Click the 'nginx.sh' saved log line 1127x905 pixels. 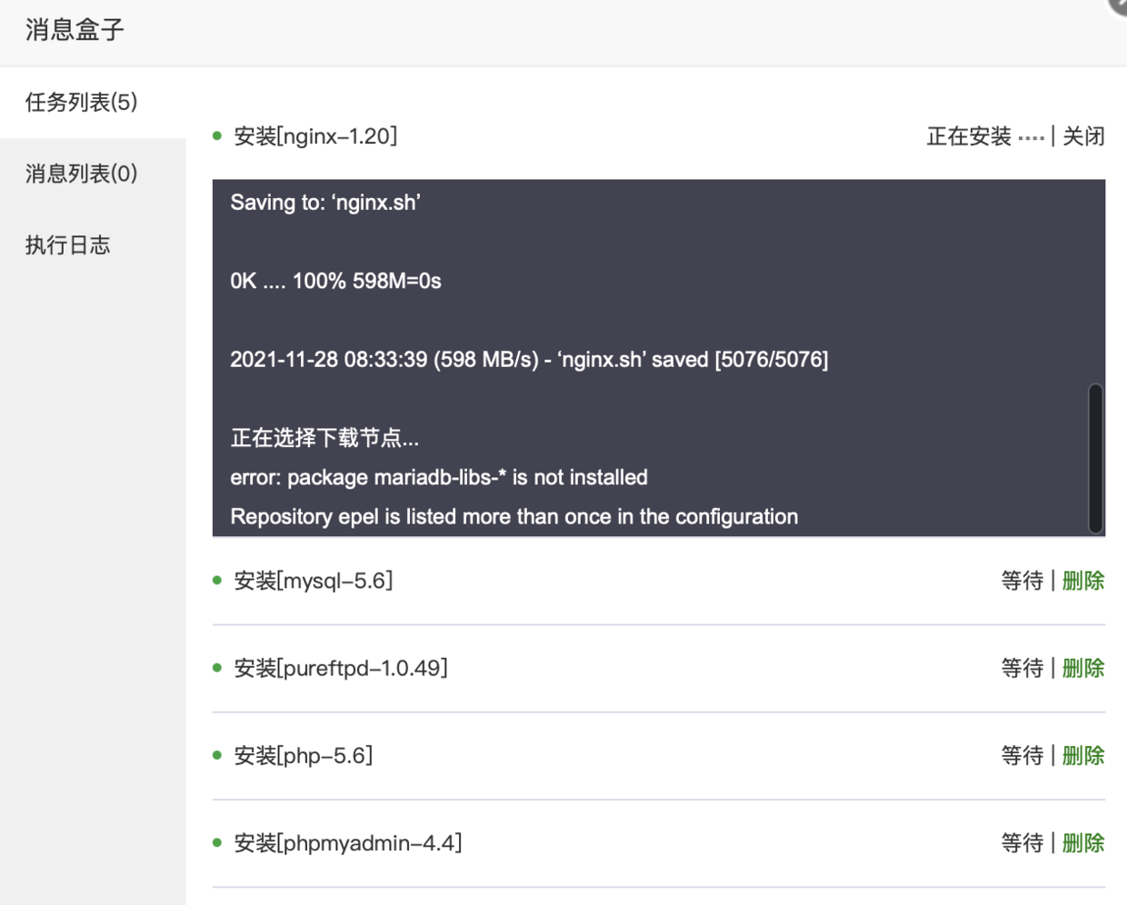529,360
